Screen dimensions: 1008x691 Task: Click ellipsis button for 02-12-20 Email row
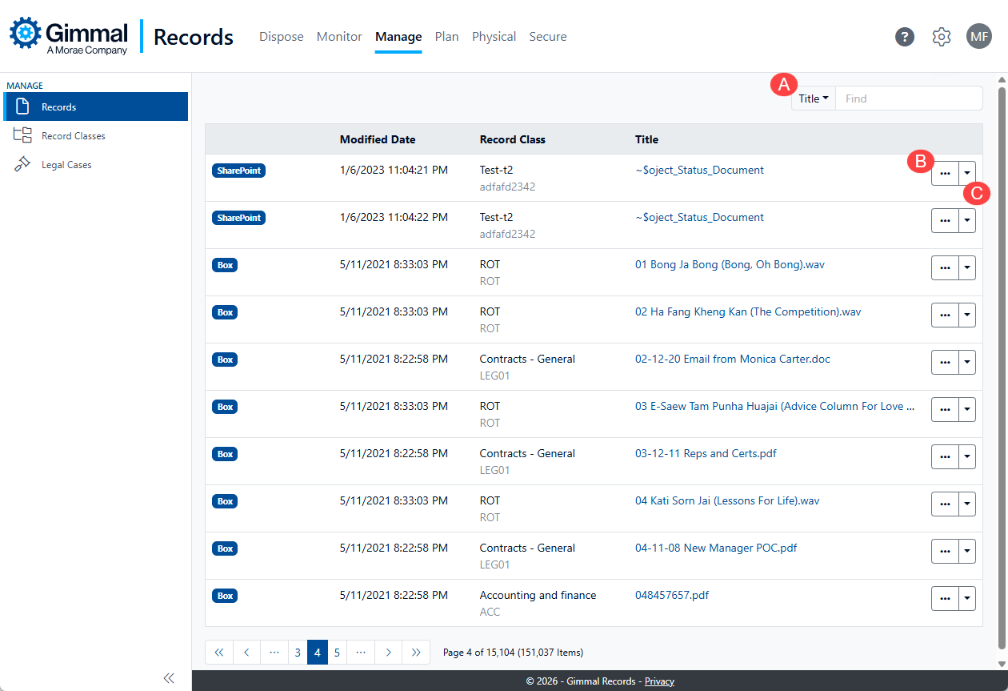945,362
